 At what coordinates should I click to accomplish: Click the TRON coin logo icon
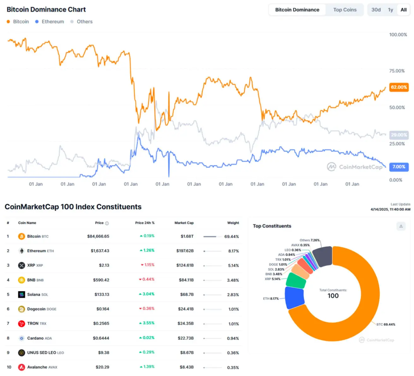tap(21, 324)
